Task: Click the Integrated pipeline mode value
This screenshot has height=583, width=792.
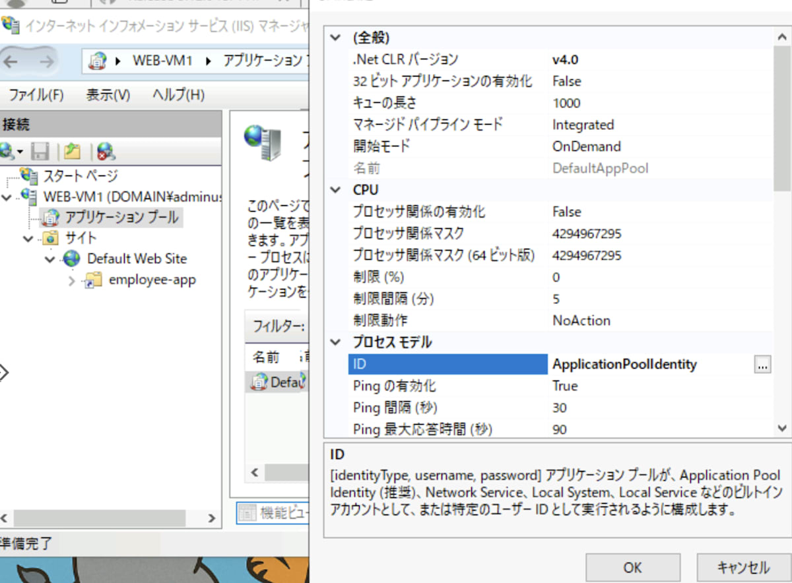Action: click(583, 125)
